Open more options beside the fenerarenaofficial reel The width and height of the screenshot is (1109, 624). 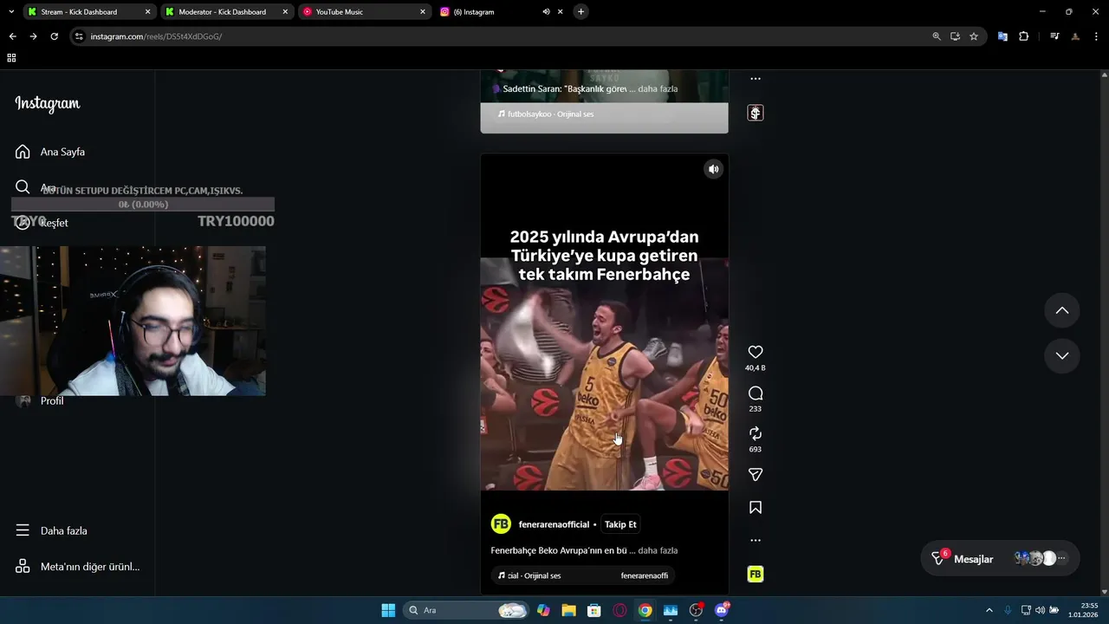[x=756, y=540]
